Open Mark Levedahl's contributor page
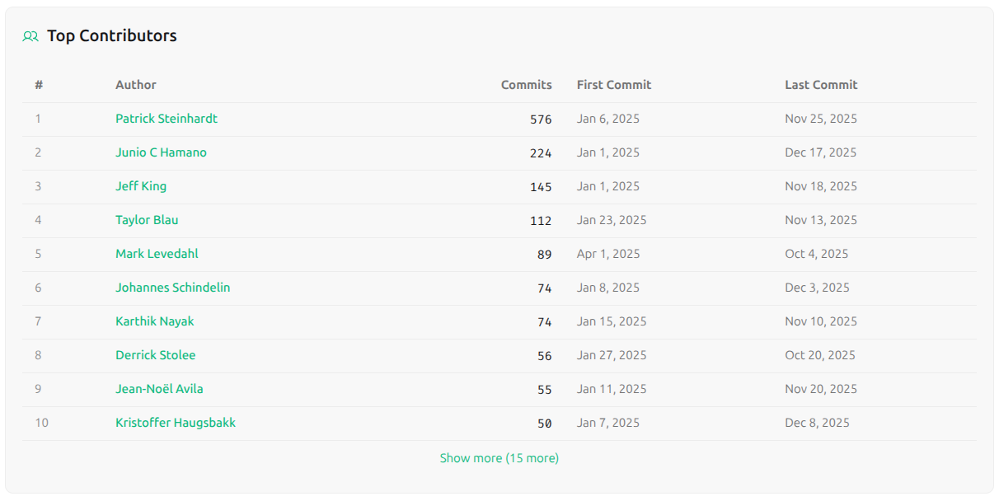Viewport: 999px width, 501px height. (x=156, y=254)
